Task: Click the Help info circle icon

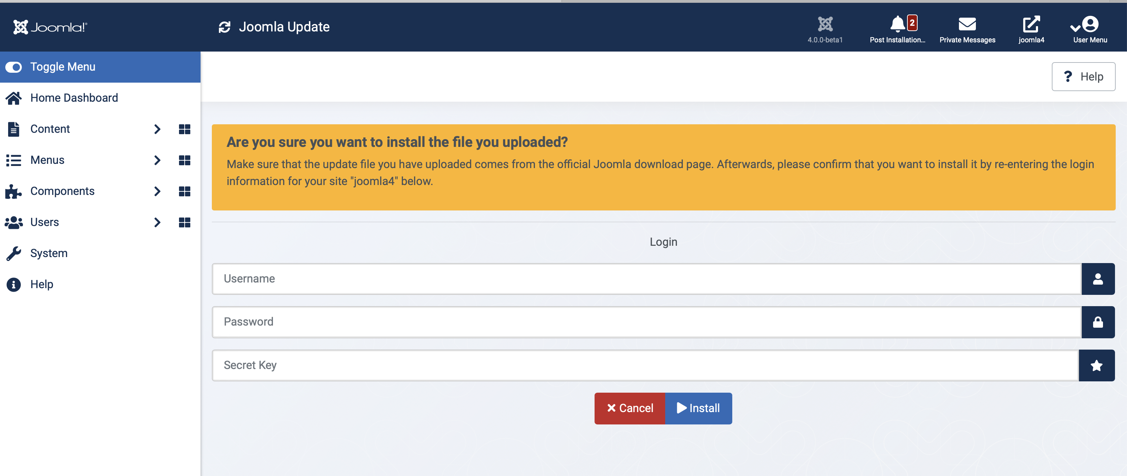Action: pyautogui.click(x=13, y=284)
